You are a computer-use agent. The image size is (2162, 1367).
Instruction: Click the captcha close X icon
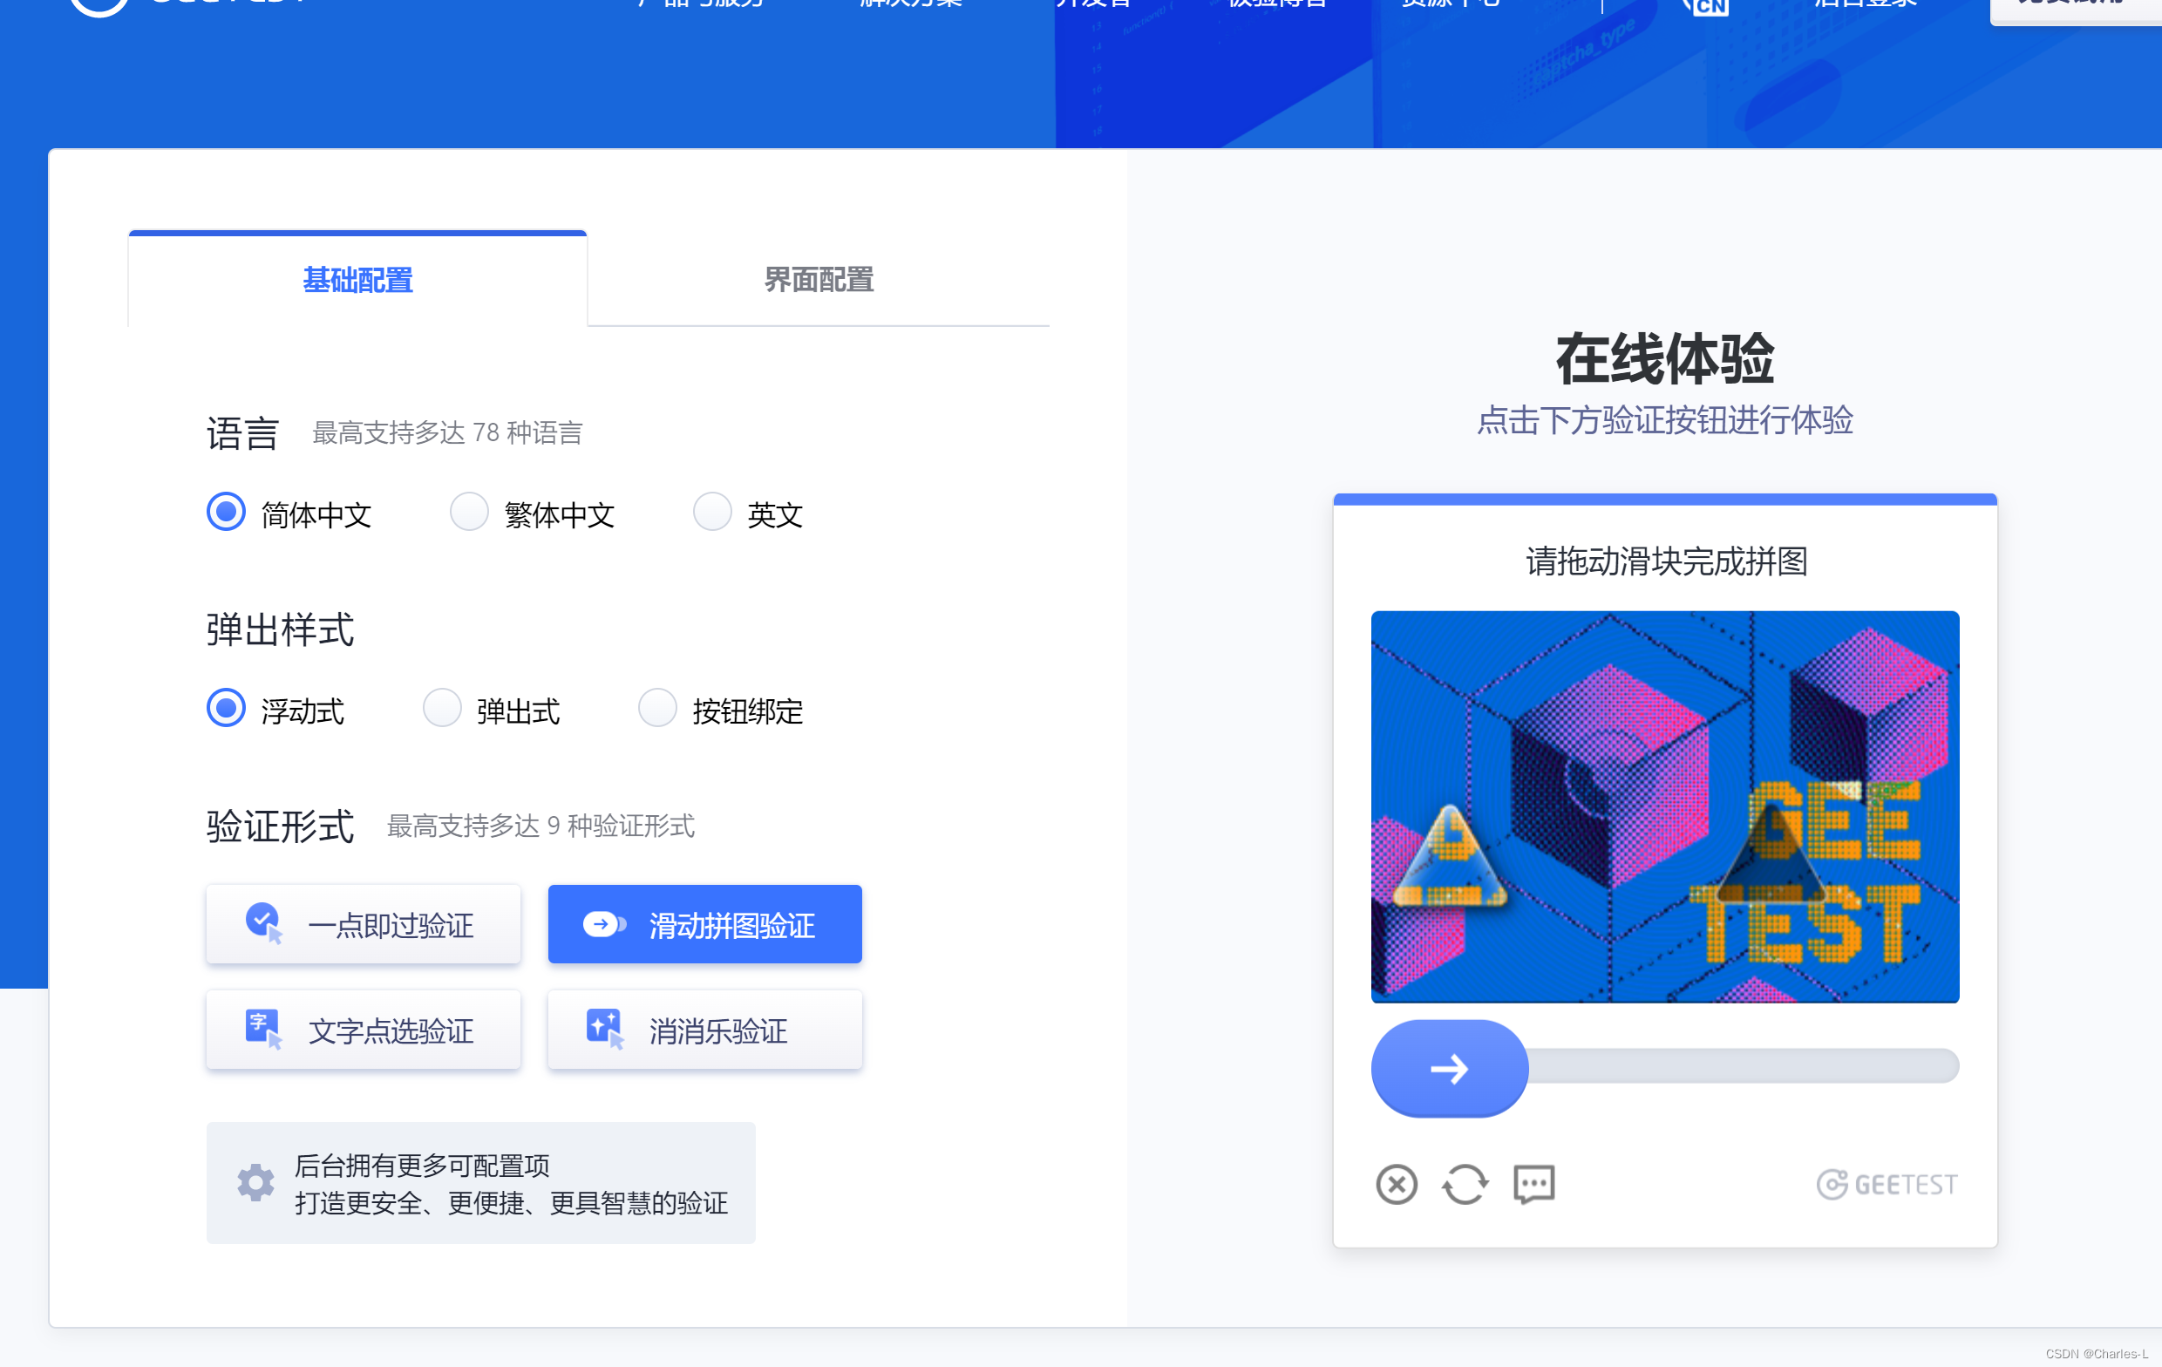tap(1396, 1185)
